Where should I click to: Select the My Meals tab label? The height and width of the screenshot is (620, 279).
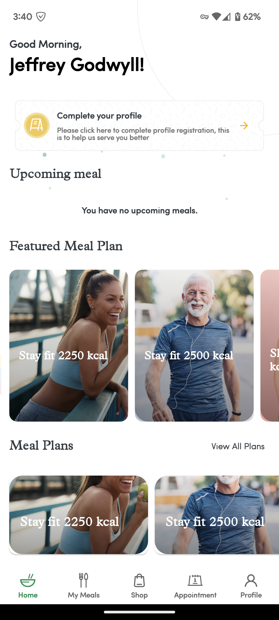click(x=83, y=595)
